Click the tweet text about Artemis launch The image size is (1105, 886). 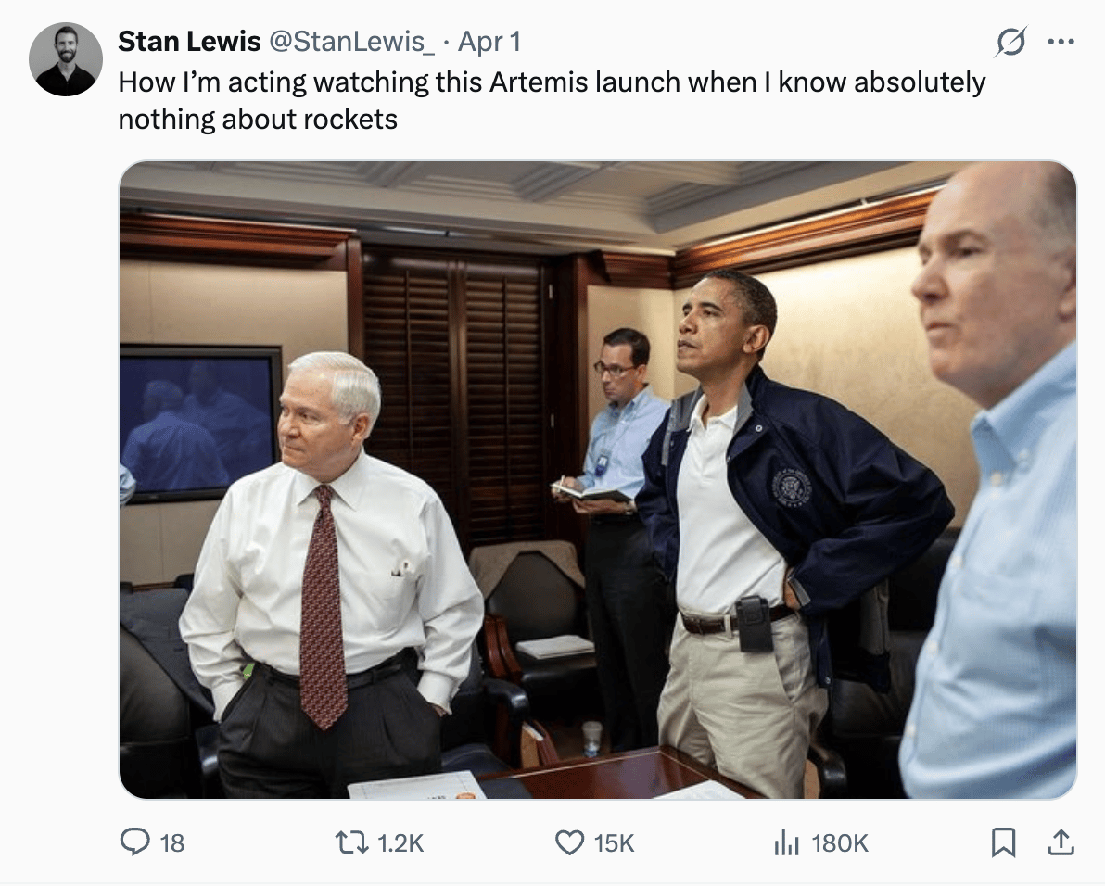tap(551, 82)
